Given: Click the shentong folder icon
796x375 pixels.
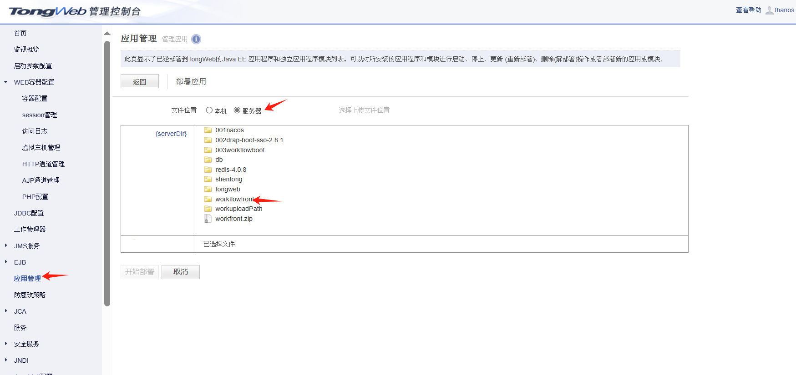Looking at the screenshot, I should [x=208, y=179].
